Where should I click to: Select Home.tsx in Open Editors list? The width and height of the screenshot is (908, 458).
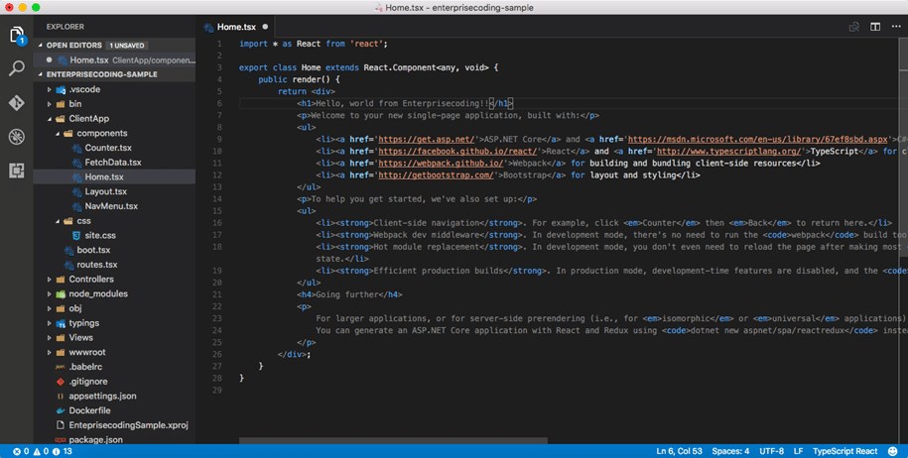click(114, 60)
